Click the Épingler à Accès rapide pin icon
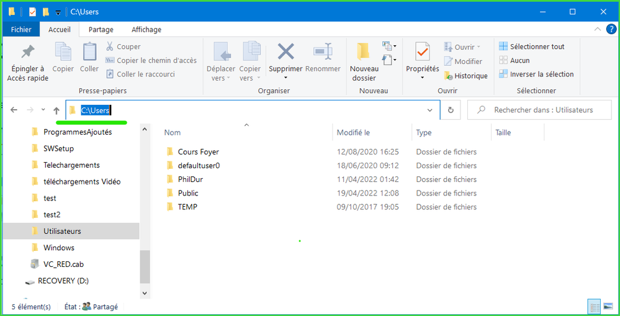This screenshot has width=620, height=316. [27, 52]
